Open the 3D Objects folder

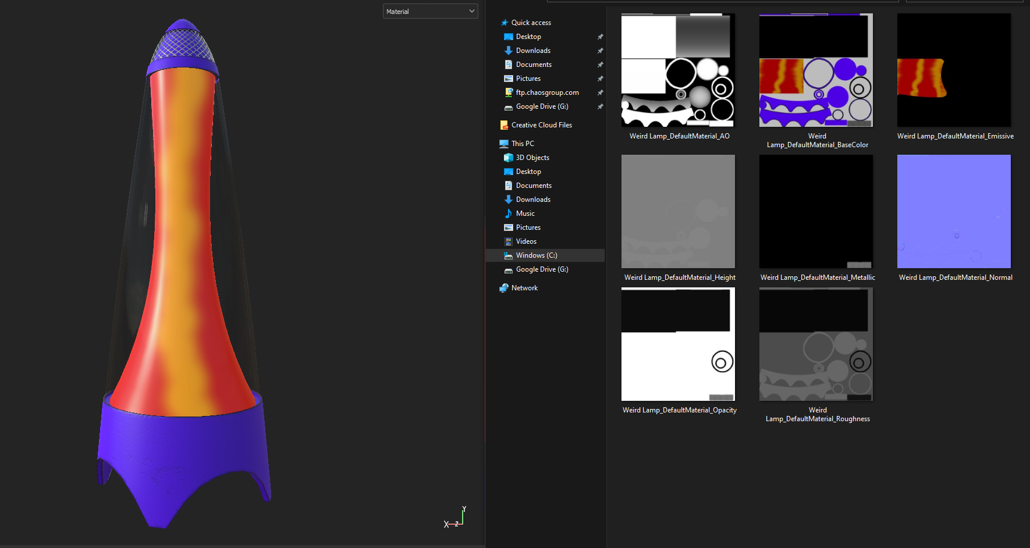tap(532, 158)
